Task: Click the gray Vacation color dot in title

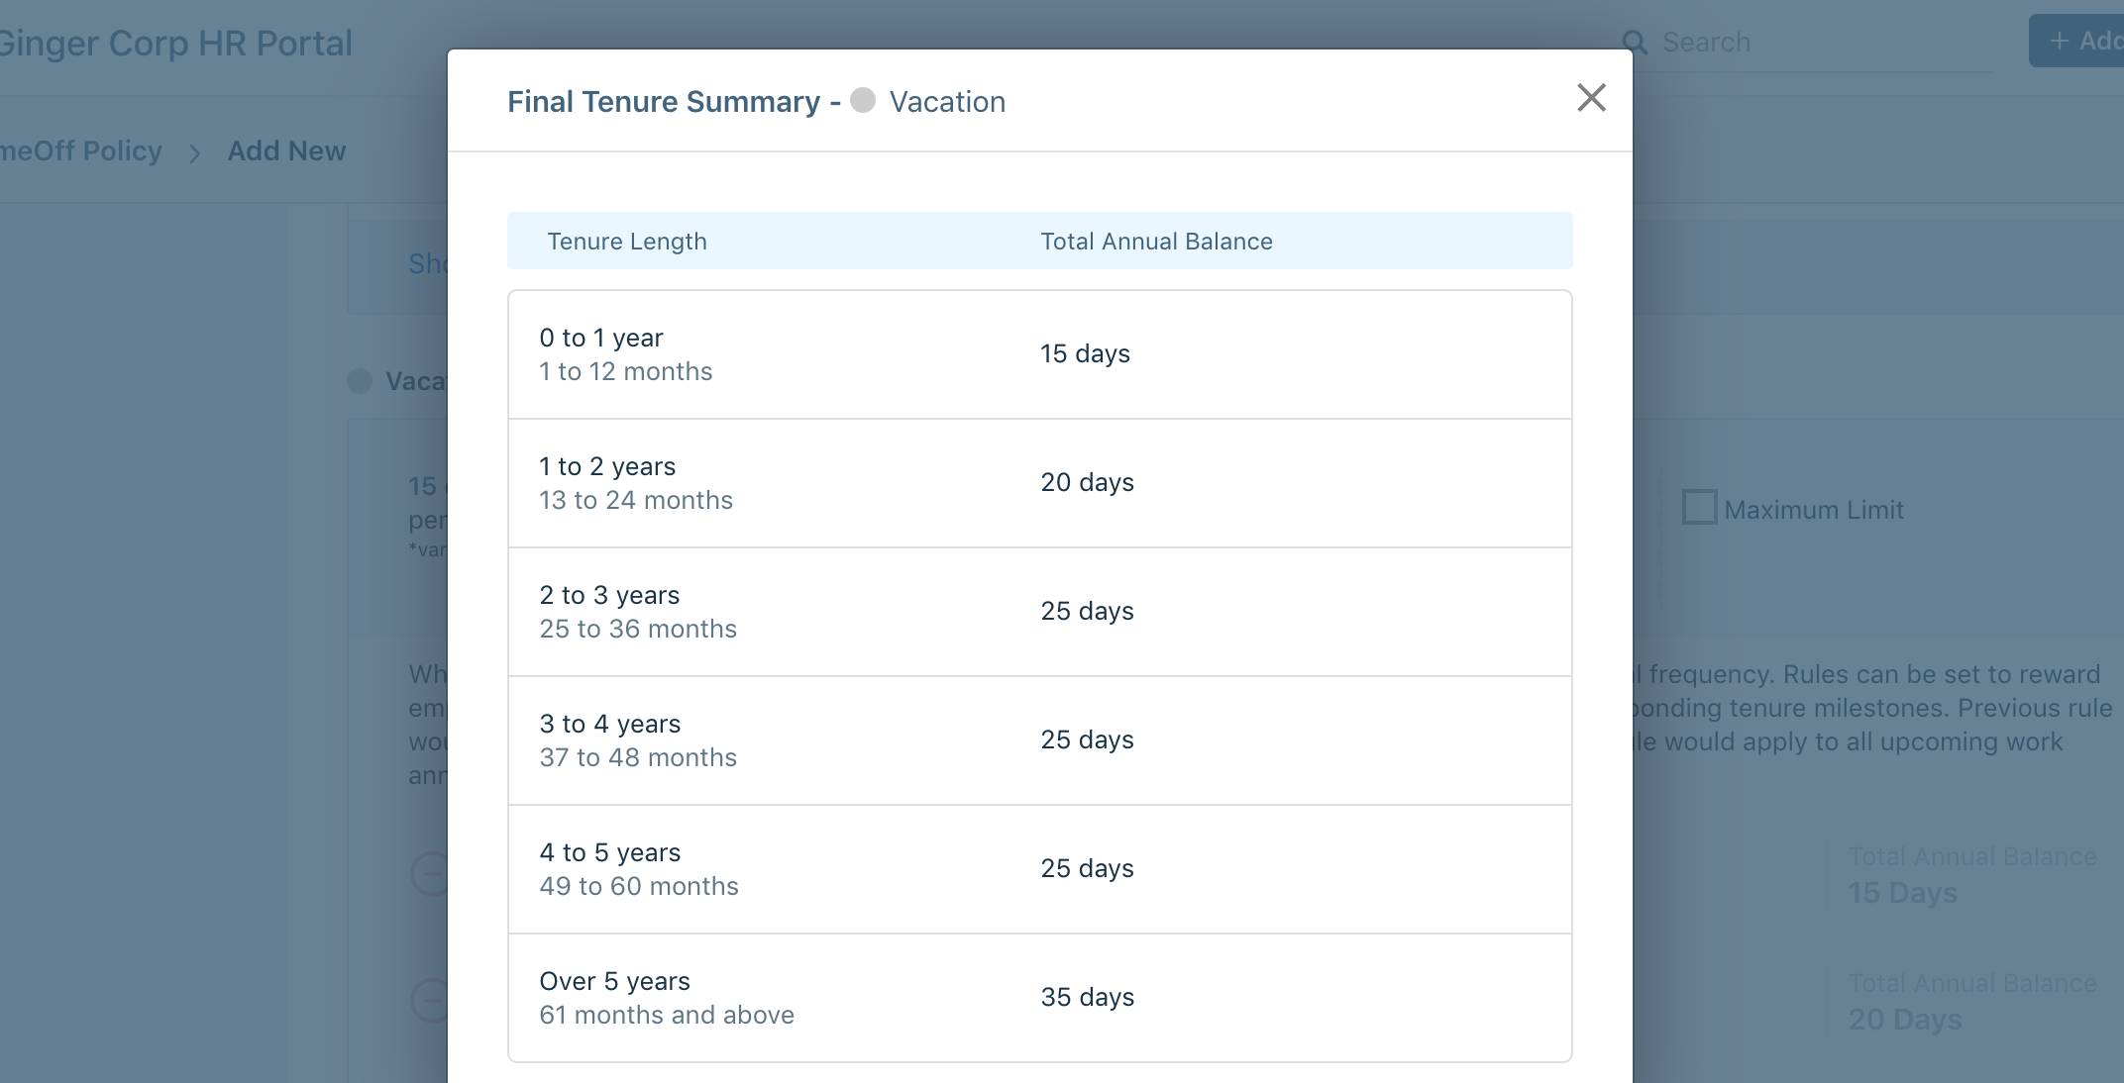Action: [x=863, y=100]
